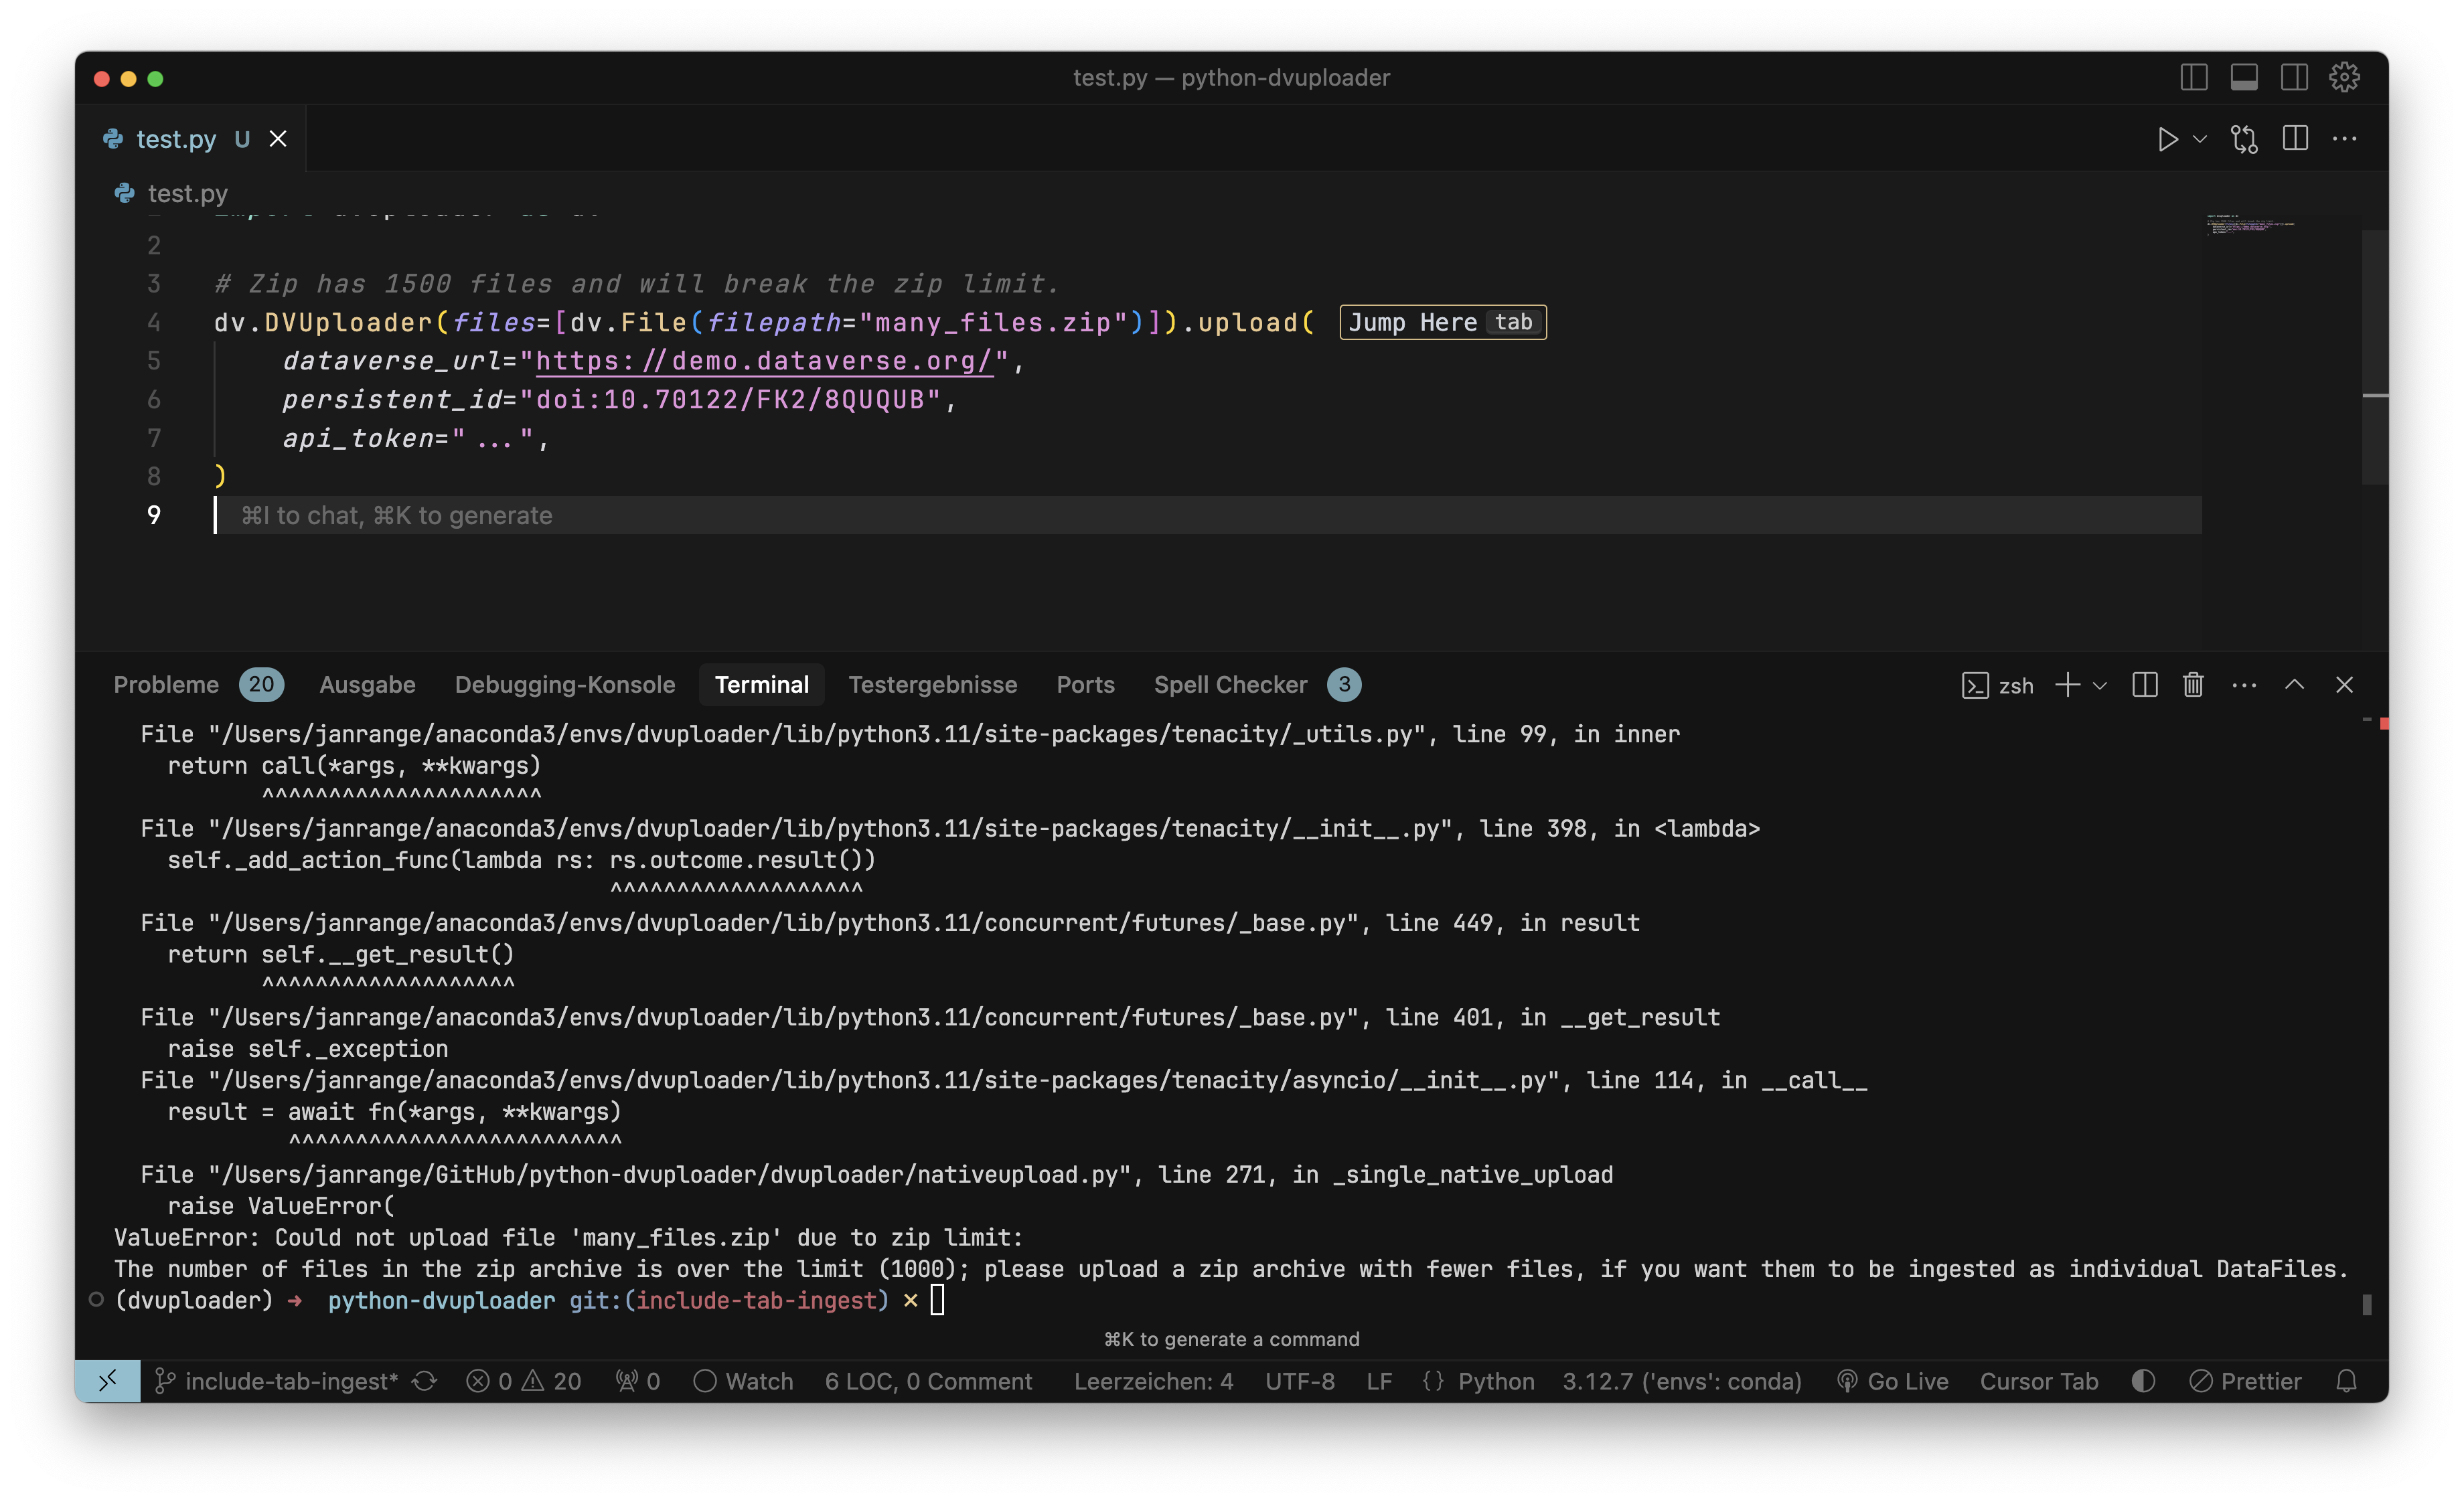Toggle the secondary sidebar layout button

coord(2294,77)
